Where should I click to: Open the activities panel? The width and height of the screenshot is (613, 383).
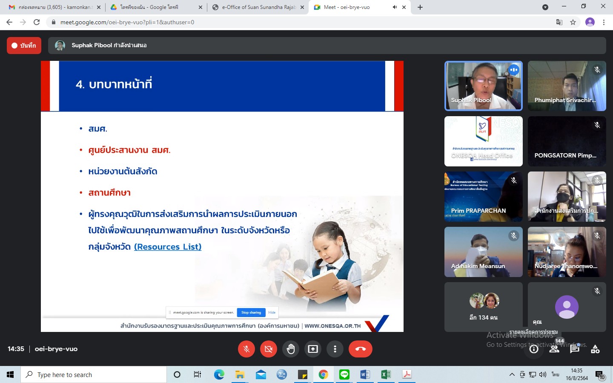pyautogui.click(x=595, y=349)
